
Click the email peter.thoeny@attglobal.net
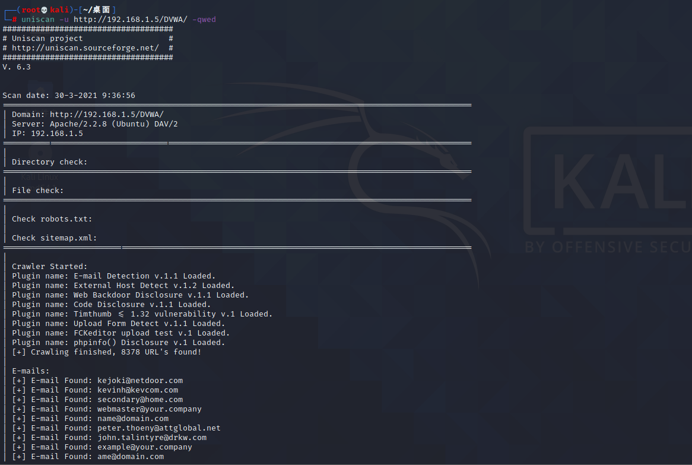[x=159, y=428]
